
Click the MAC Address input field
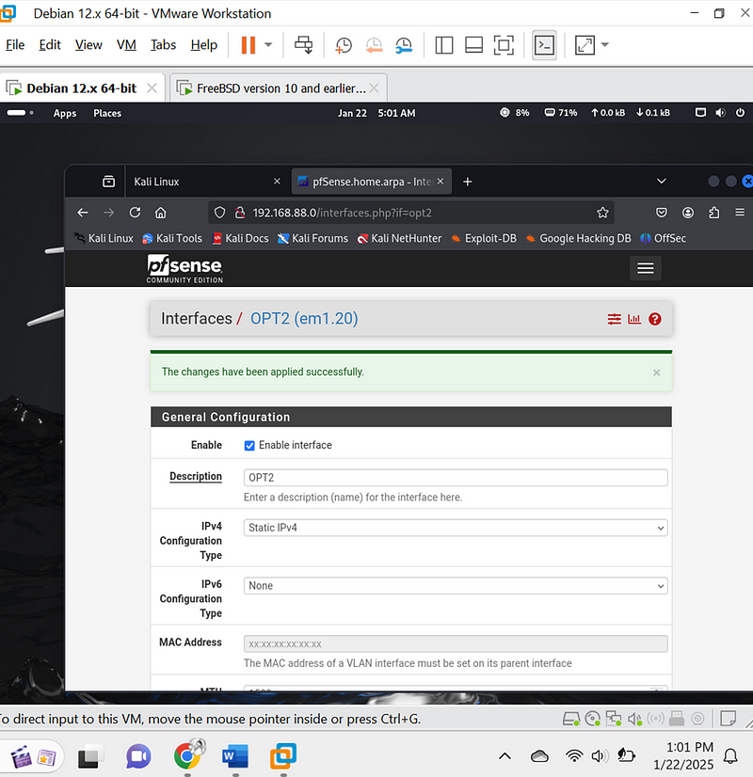point(456,644)
